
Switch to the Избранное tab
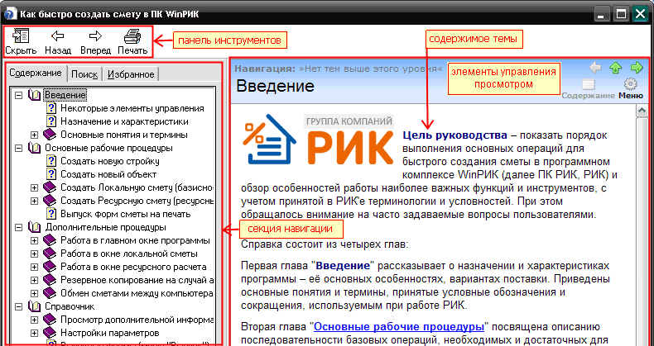(131, 74)
